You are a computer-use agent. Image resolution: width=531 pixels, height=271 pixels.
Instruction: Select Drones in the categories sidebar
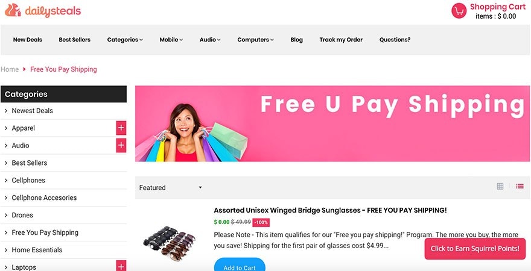22,215
